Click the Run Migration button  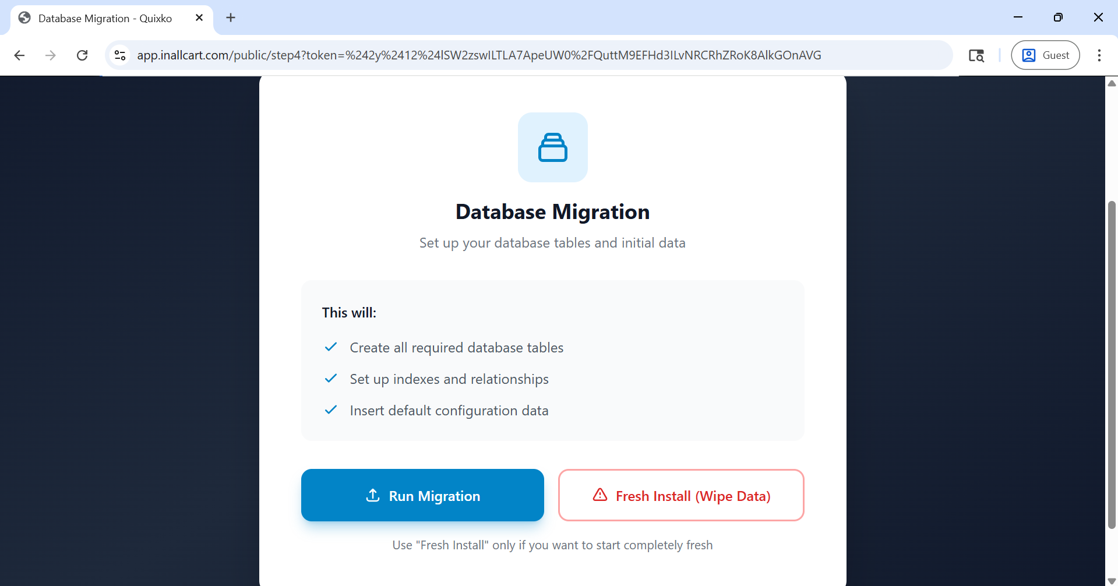(422, 495)
